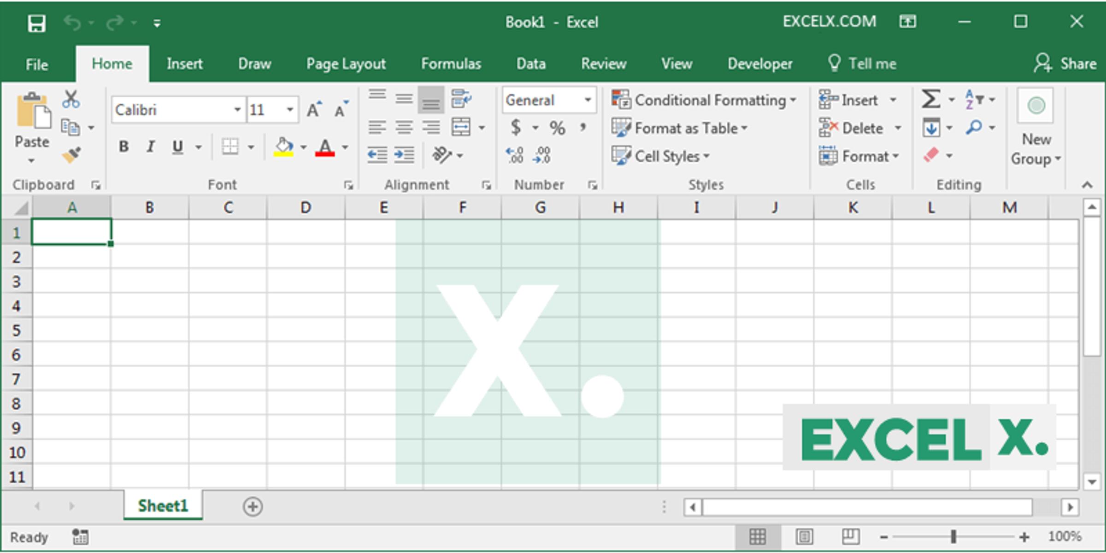Screen dimensions: 1106x553
Task: Click Format in the Cells group
Action: pyautogui.click(x=859, y=156)
